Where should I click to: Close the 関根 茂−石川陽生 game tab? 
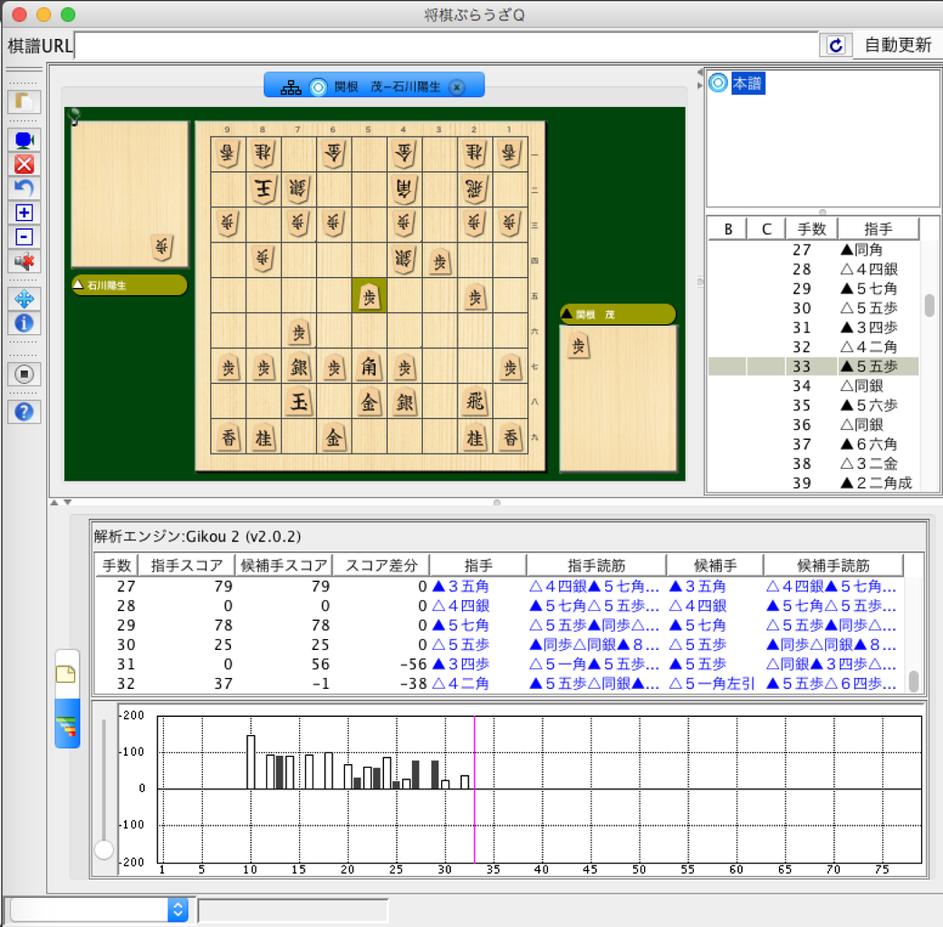pyautogui.click(x=457, y=87)
